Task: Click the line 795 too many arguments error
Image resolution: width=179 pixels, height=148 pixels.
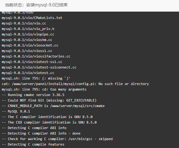Action: pyautogui.click(x=44, y=89)
